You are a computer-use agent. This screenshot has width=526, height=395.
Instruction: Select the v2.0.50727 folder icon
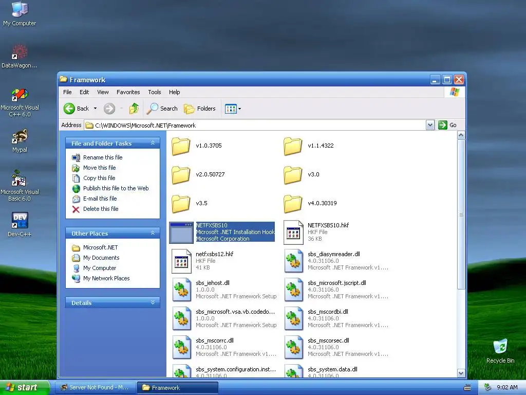click(x=181, y=175)
